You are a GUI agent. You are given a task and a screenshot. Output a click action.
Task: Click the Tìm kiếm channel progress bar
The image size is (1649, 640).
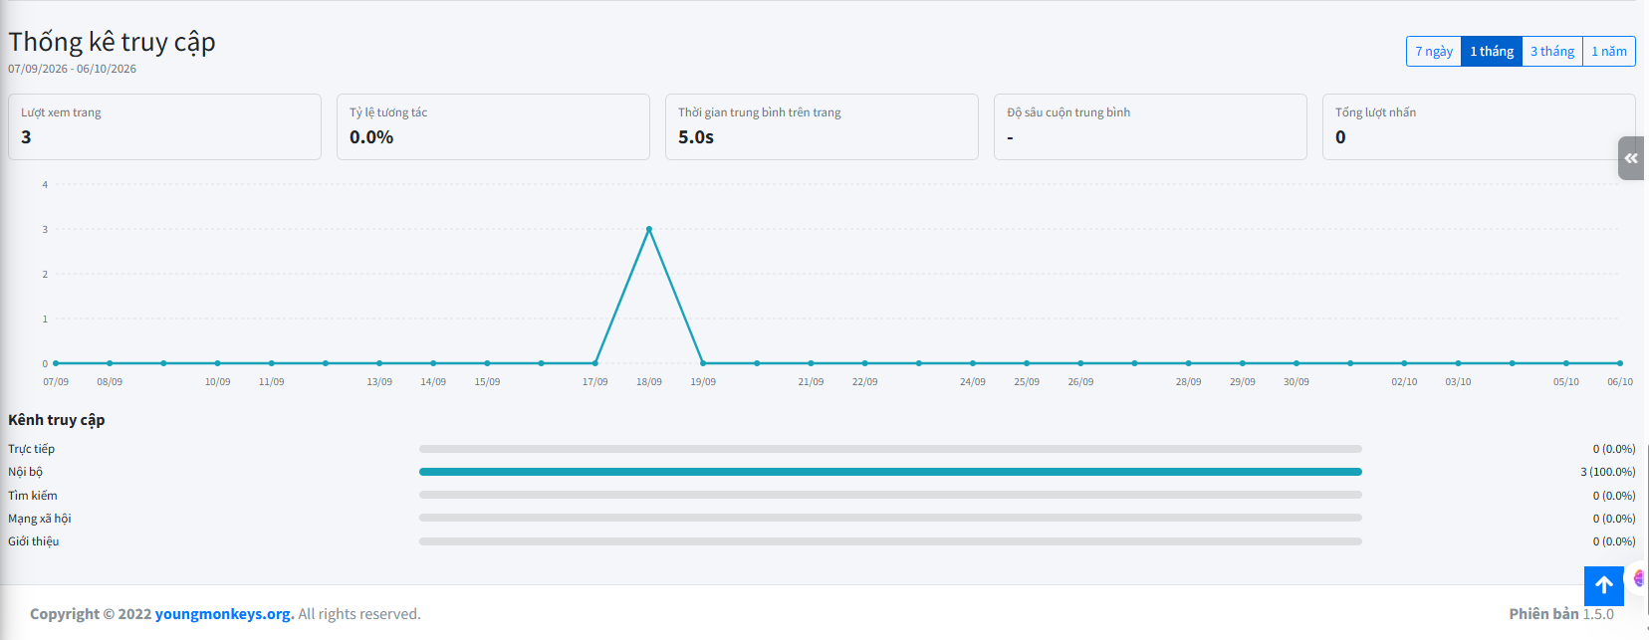(x=890, y=495)
